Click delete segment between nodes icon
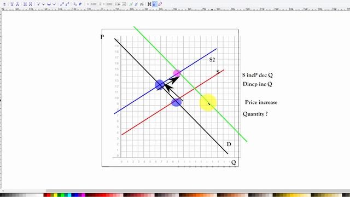This screenshot has width=350, height=197. click(31, 4)
